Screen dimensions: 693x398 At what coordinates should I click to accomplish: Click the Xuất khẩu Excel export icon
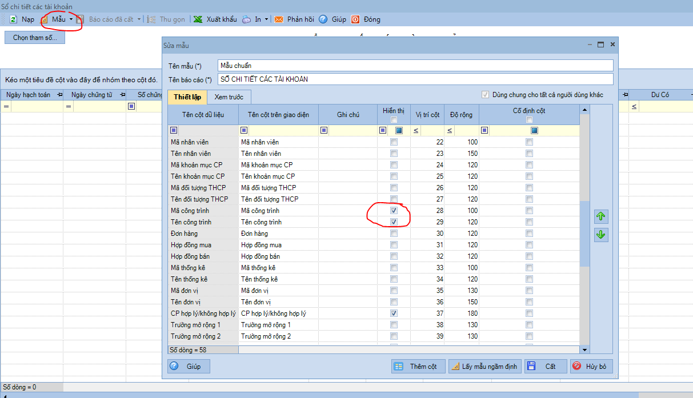tap(198, 19)
